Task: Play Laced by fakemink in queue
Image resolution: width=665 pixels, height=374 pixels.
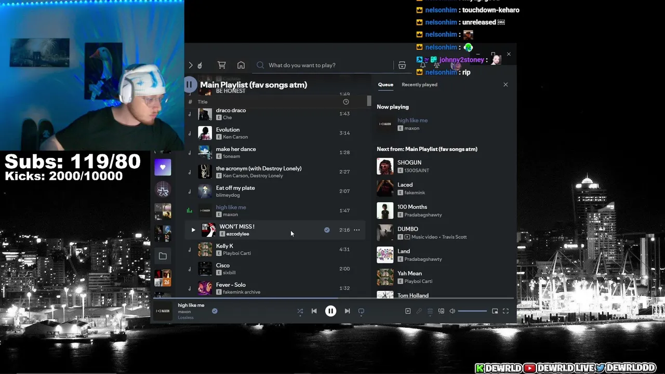Action: pos(444,188)
